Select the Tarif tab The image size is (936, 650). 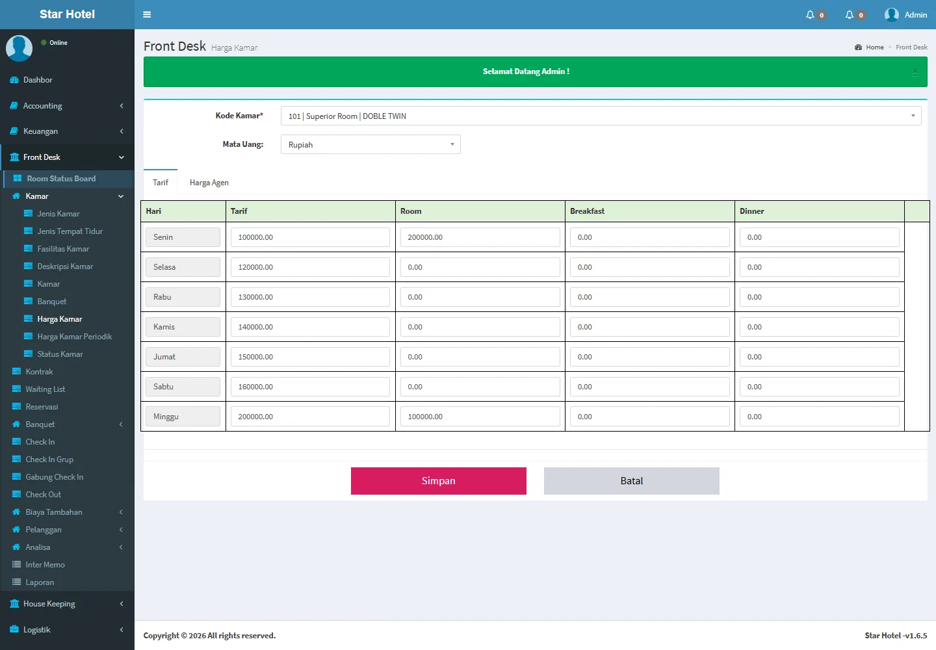[x=161, y=183]
